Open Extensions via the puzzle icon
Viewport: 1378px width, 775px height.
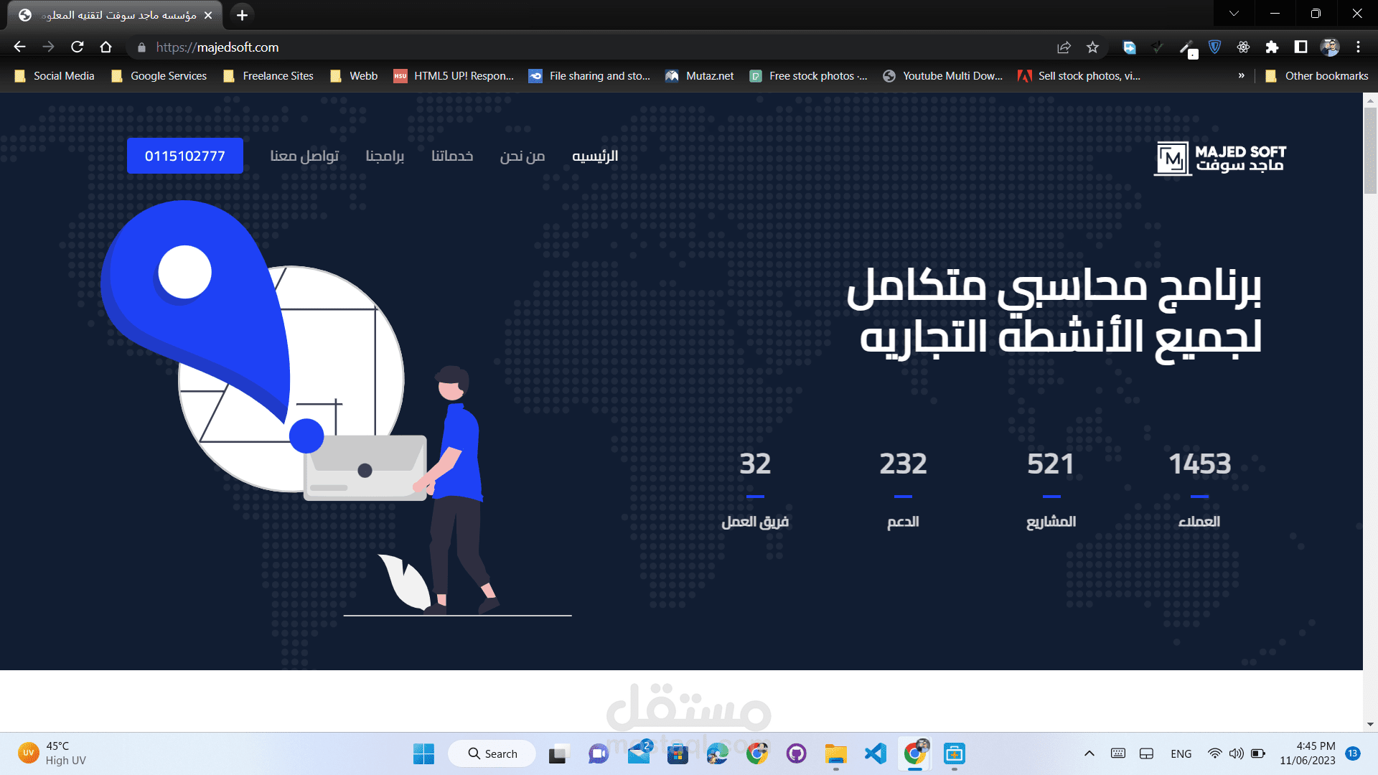pos(1272,47)
